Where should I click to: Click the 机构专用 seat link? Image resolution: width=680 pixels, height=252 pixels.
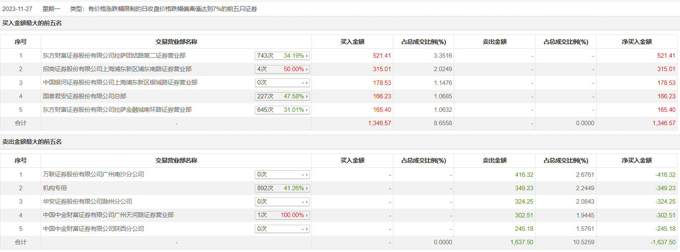tap(55, 188)
